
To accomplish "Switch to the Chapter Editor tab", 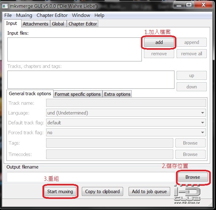I will click(x=83, y=24).
